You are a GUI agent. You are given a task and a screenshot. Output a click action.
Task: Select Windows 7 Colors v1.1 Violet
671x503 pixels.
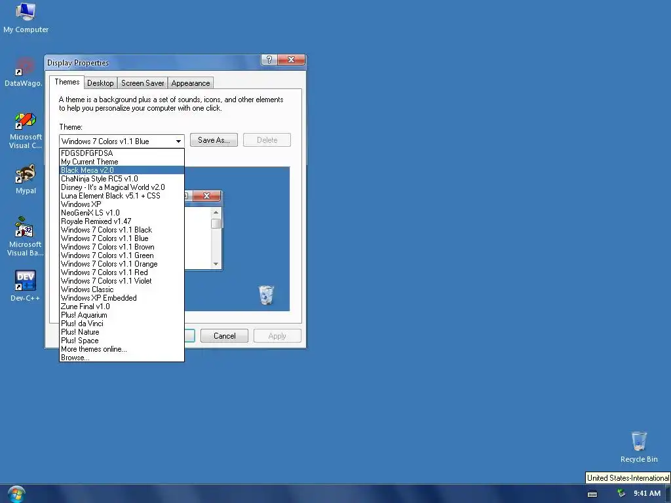click(121, 281)
